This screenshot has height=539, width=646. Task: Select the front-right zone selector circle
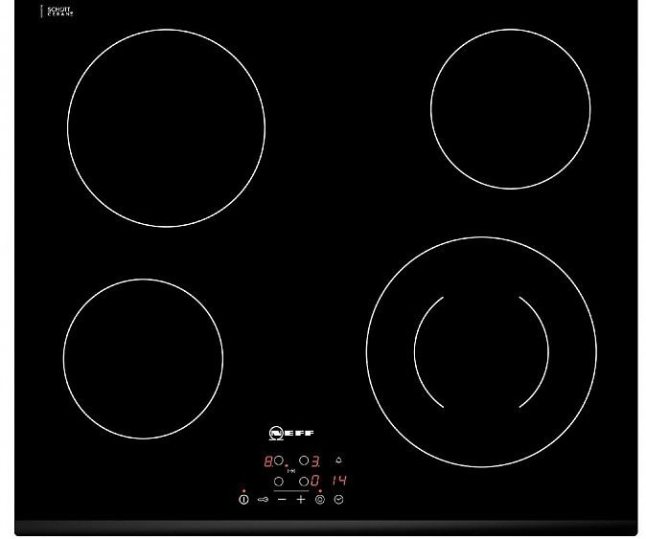(x=303, y=481)
